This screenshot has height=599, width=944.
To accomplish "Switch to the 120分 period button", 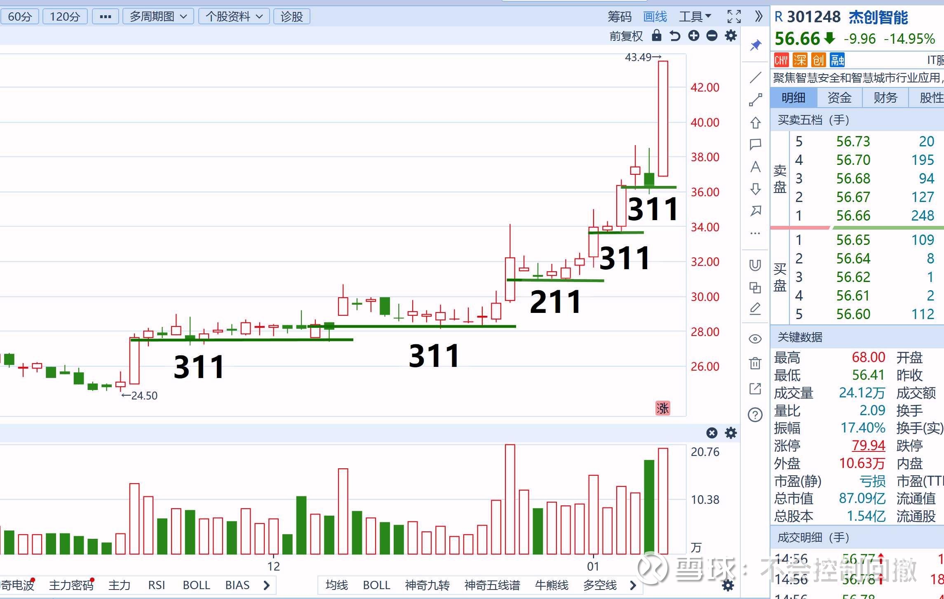I will pyautogui.click(x=65, y=16).
